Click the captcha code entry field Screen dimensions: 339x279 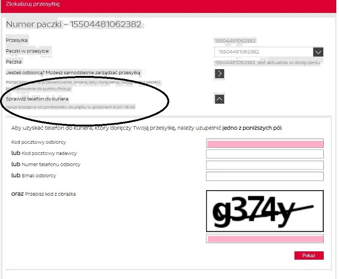265,238
